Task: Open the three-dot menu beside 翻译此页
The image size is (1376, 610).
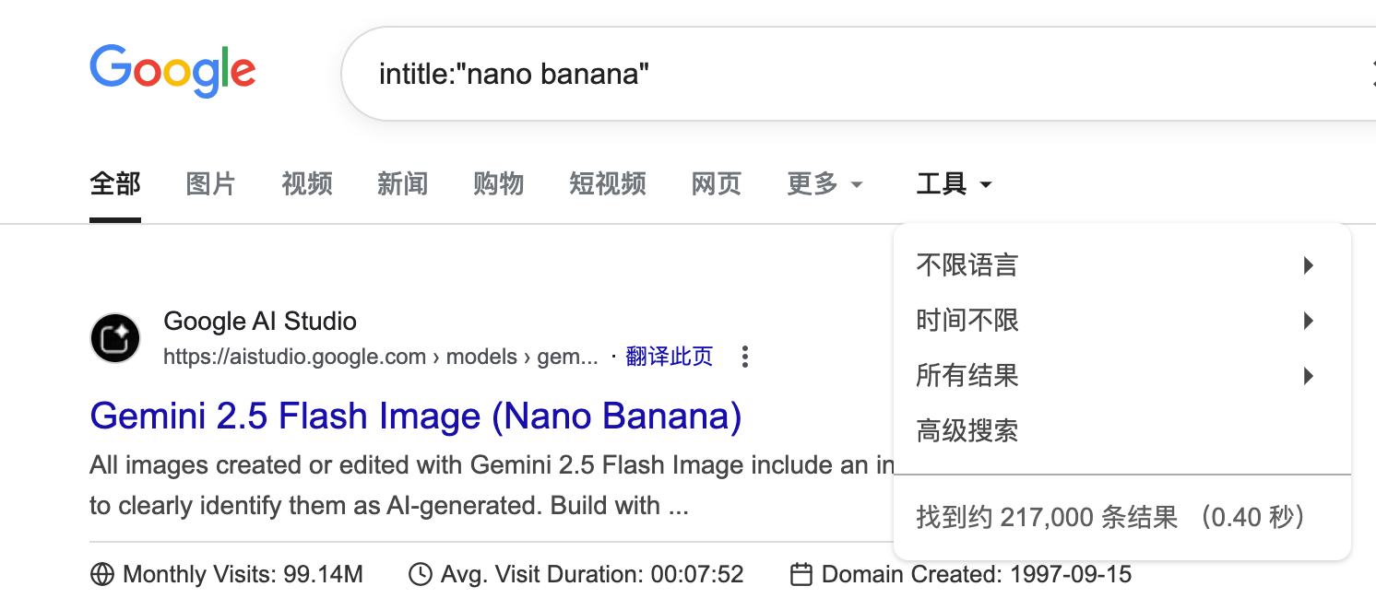Action: coord(745,357)
